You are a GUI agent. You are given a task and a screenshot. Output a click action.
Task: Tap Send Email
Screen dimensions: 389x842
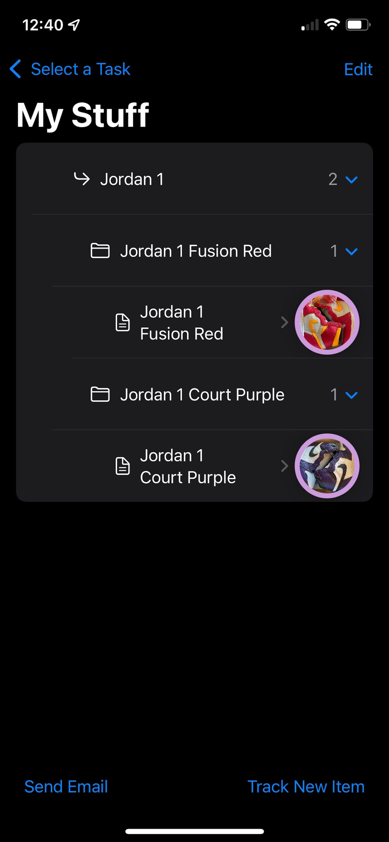tap(66, 786)
